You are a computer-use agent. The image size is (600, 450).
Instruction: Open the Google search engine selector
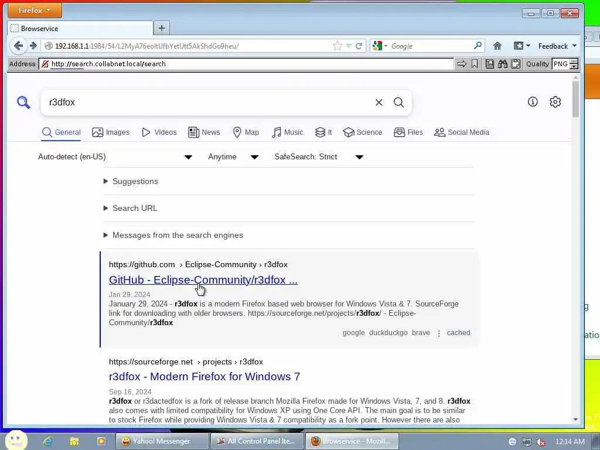[380, 46]
